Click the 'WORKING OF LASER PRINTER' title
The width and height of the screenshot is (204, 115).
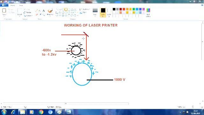pyautogui.click(x=91, y=25)
